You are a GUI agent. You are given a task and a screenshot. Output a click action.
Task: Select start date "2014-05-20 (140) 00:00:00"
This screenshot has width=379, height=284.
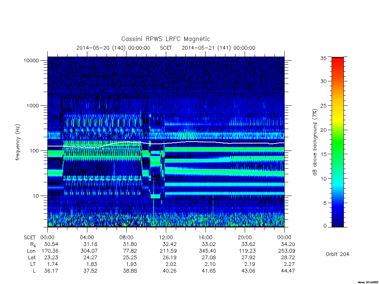pos(113,48)
